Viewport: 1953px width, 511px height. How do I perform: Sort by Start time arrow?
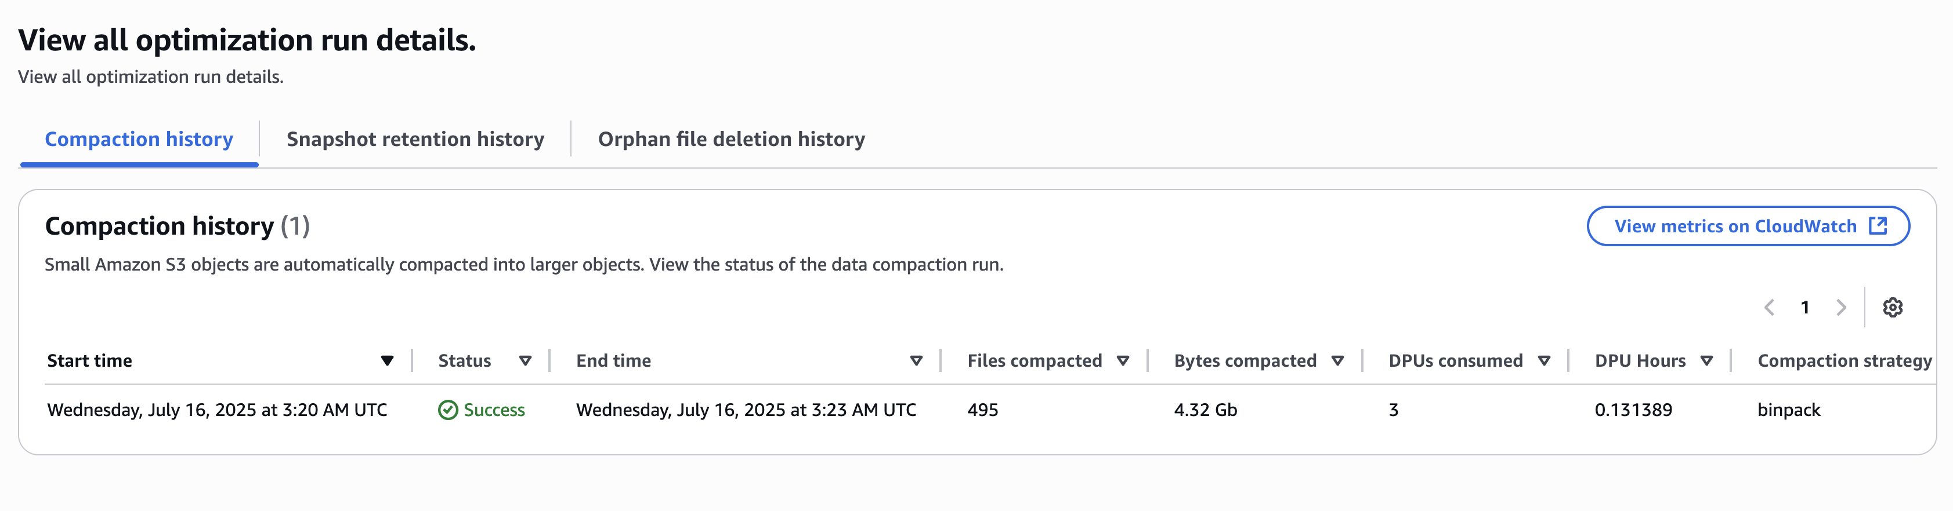(386, 361)
